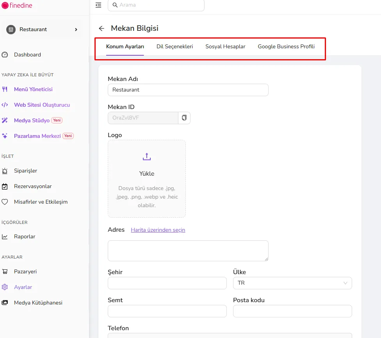Switch to Dil Seçenekleri tab
381x338 pixels.
(x=175, y=47)
